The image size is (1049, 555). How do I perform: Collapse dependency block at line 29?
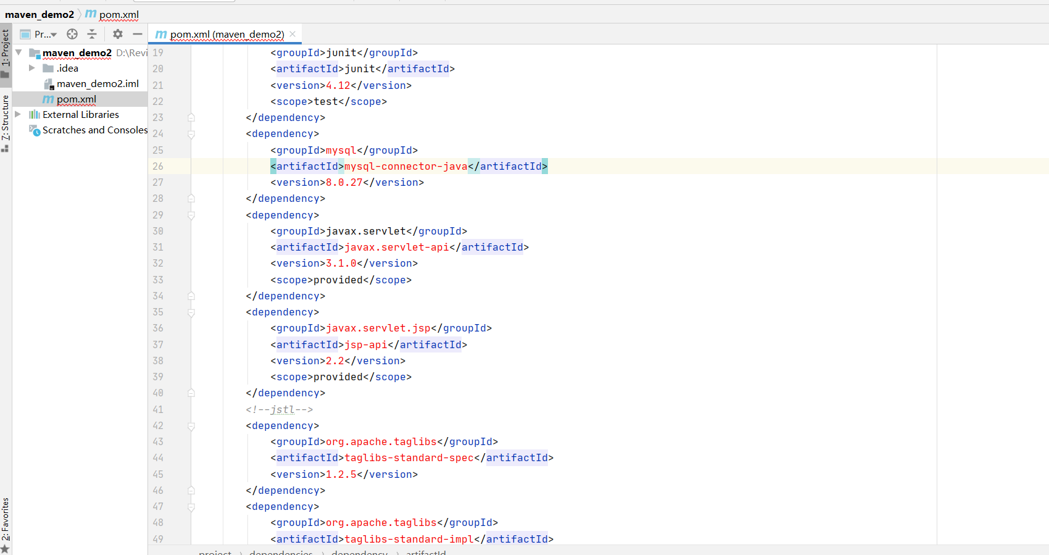click(191, 215)
